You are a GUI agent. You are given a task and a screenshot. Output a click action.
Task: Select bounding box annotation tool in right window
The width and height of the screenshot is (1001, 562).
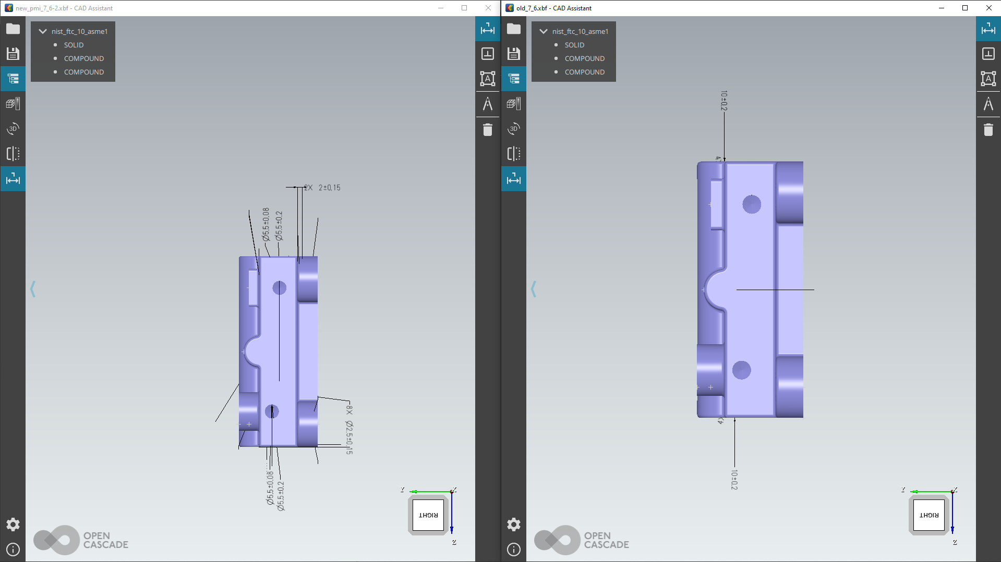tap(988, 79)
